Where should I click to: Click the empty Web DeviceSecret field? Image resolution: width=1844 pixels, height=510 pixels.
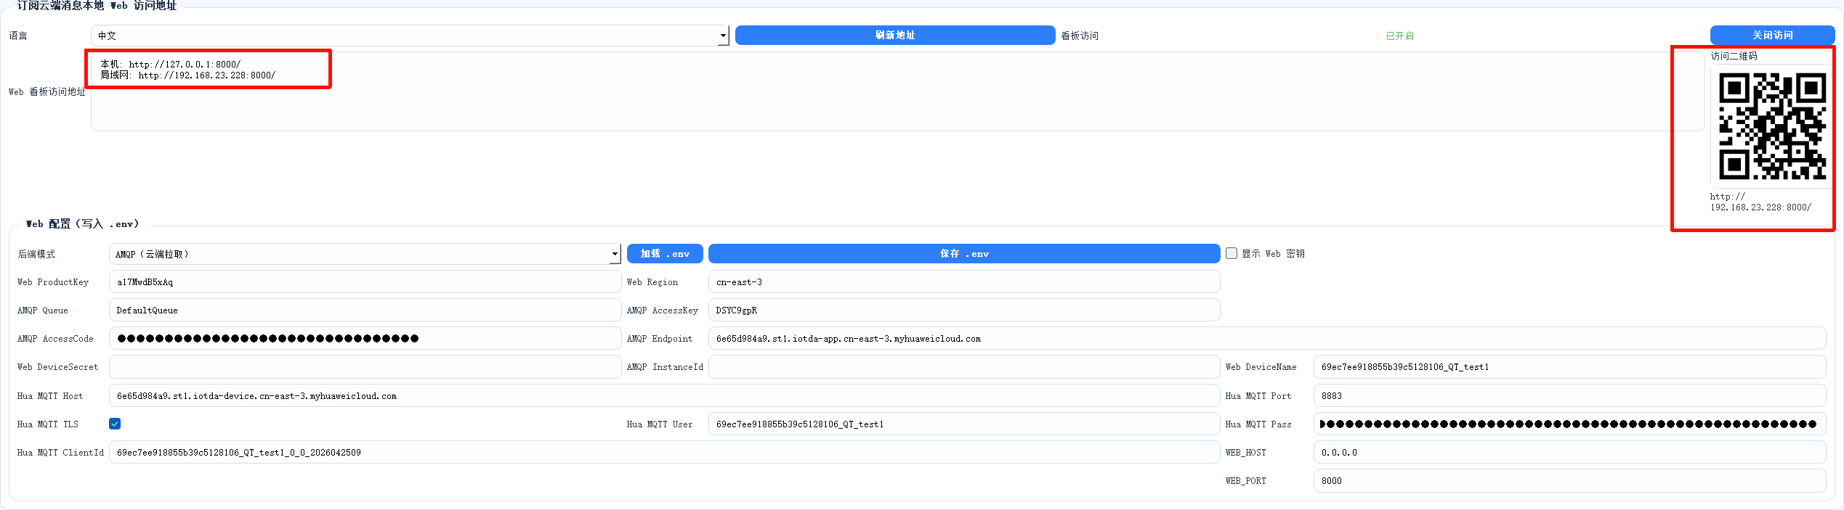pyautogui.click(x=365, y=367)
